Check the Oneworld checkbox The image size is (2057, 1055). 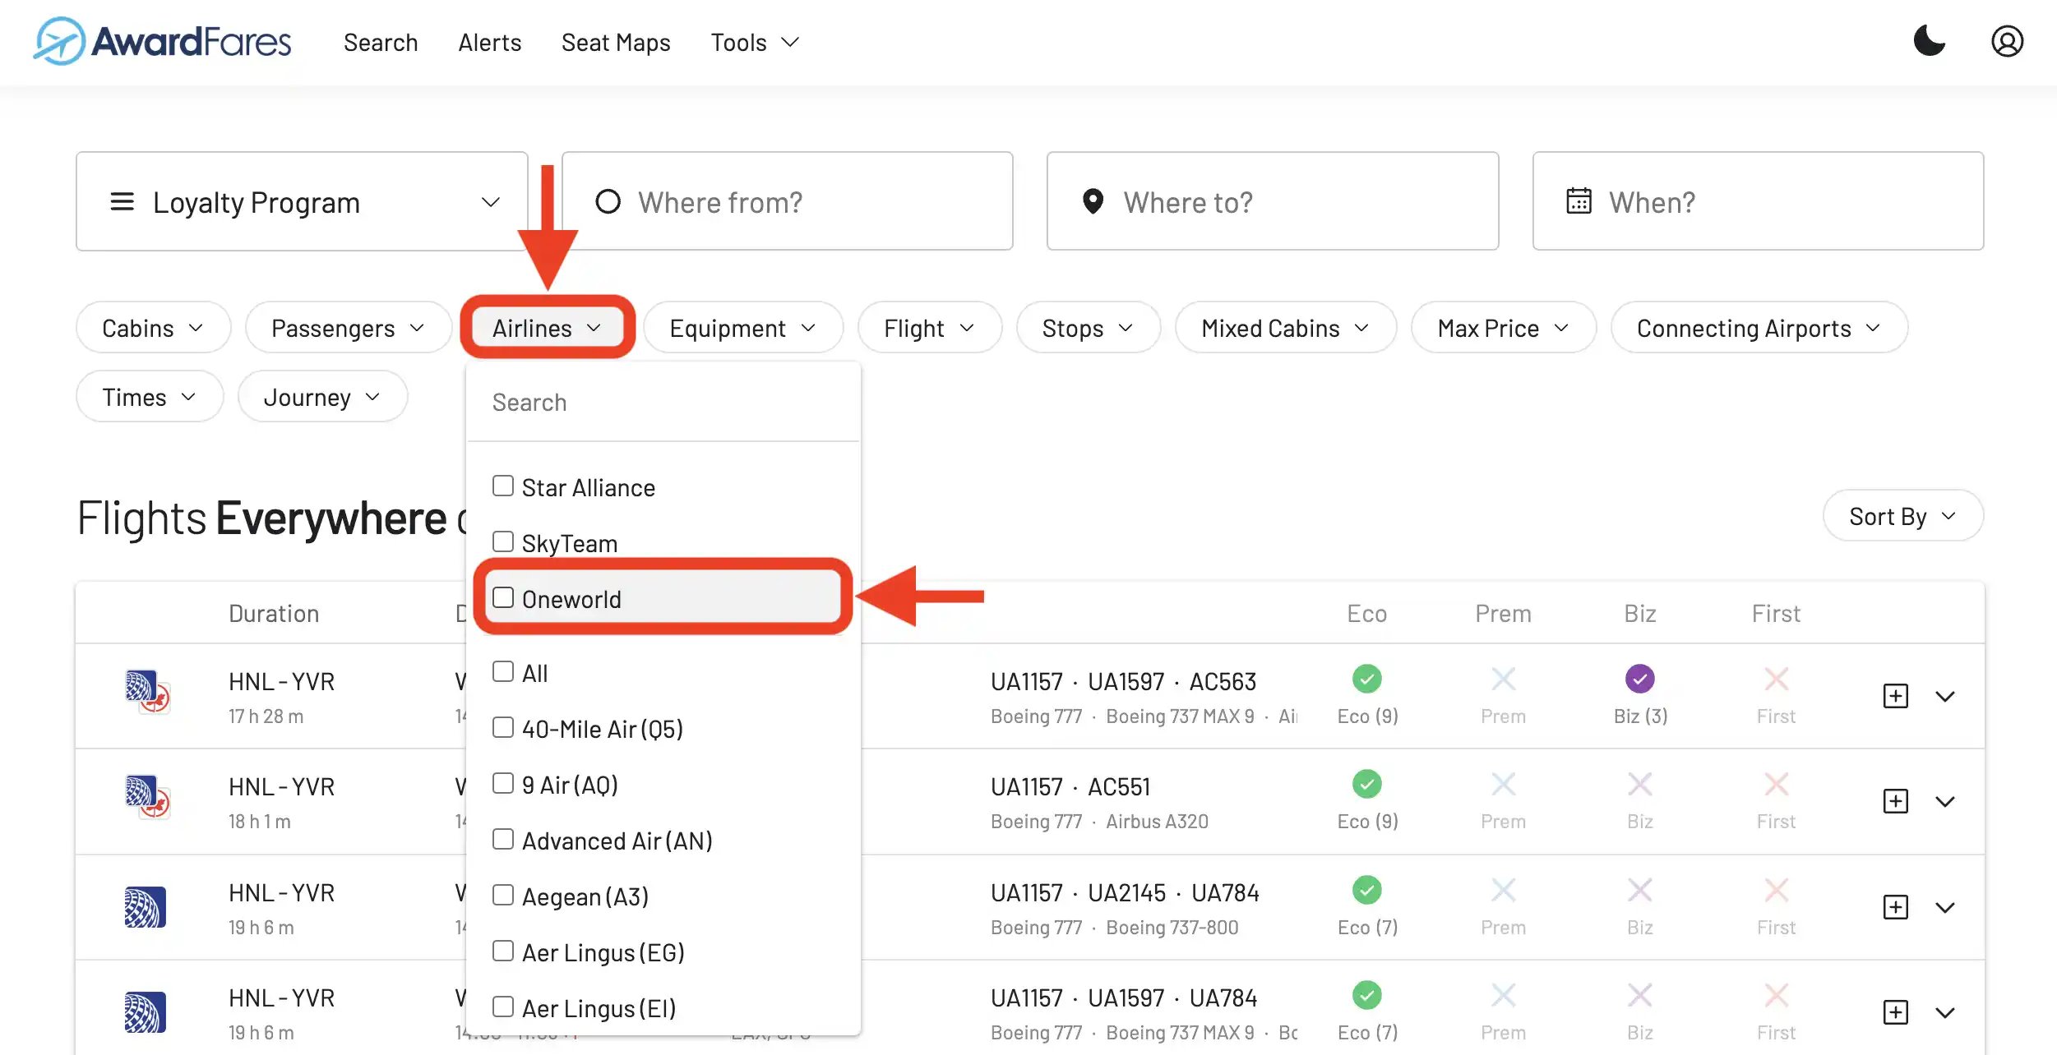(502, 597)
